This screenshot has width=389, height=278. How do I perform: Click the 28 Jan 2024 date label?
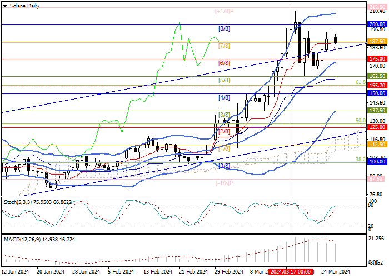(x=86, y=272)
